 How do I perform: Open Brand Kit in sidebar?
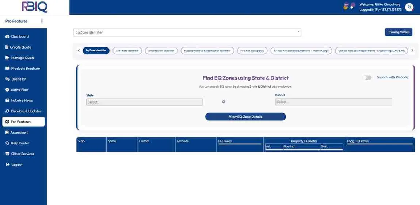point(19,79)
